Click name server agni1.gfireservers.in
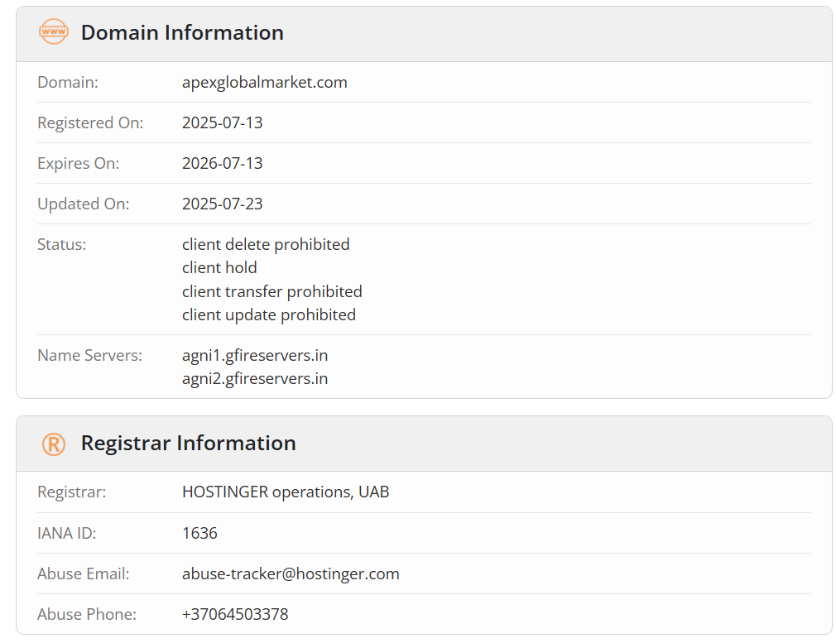 (255, 355)
